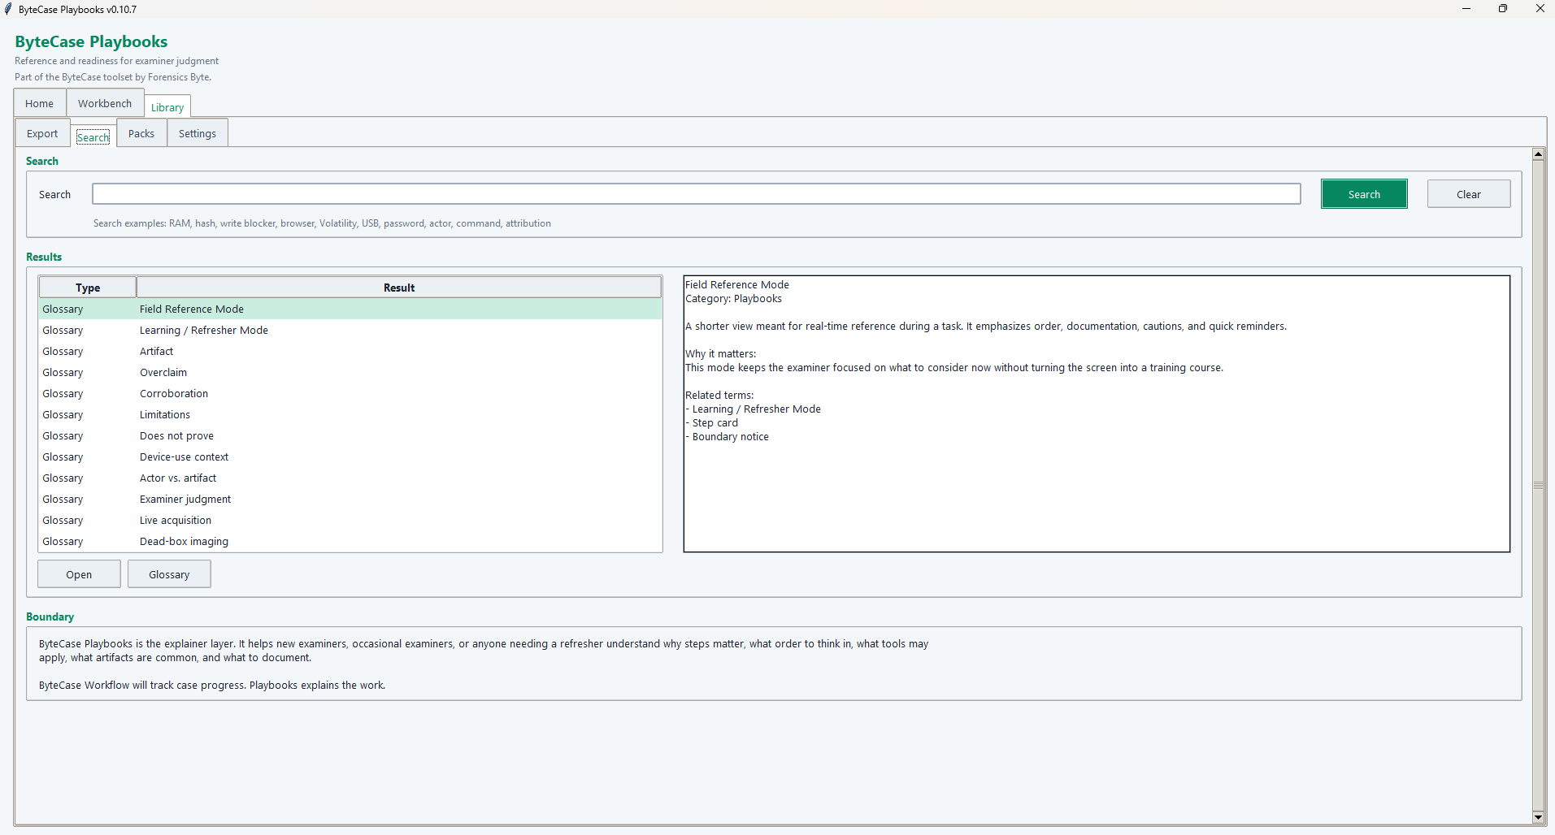This screenshot has width=1555, height=835.
Task: Click 'Boundary notice' in related terms
Action: [x=731, y=436]
